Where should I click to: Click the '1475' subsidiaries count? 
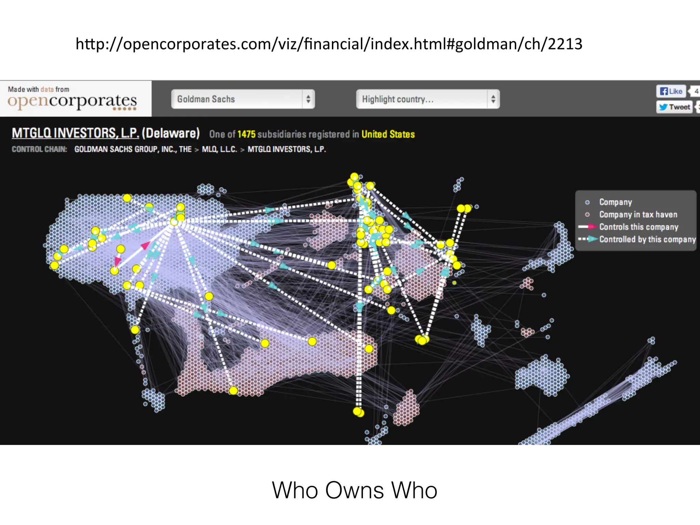(246, 134)
